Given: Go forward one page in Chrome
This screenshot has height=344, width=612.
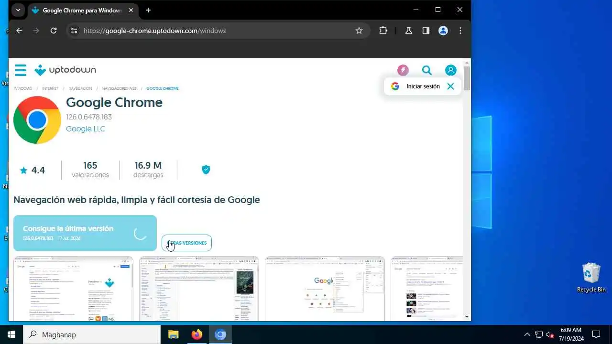Looking at the screenshot, I should click(x=36, y=31).
